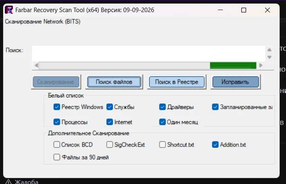Click the left arrow of horizontal scrollbar

pyautogui.click(x=36, y=65)
